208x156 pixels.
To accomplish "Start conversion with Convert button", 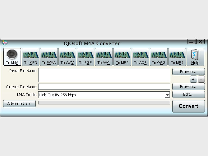I will click(188, 106).
